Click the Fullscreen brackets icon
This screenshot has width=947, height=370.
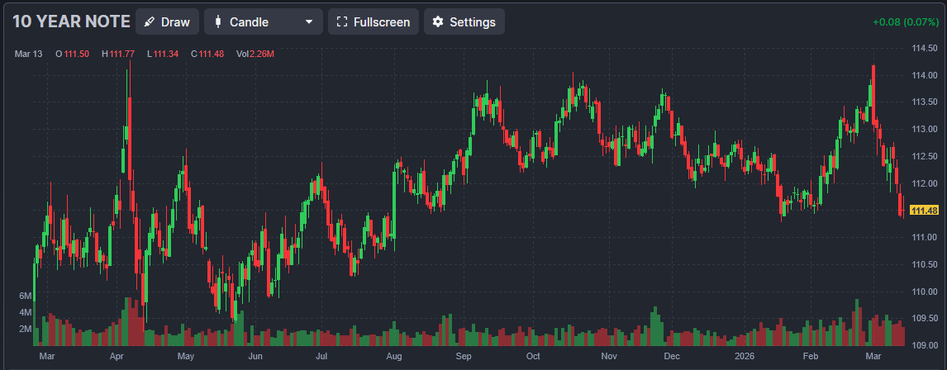[x=342, y=22]
